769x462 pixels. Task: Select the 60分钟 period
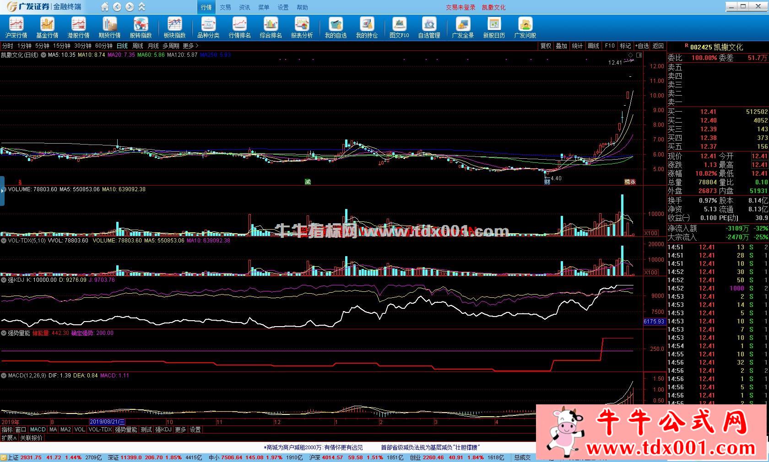click(104, 46)
